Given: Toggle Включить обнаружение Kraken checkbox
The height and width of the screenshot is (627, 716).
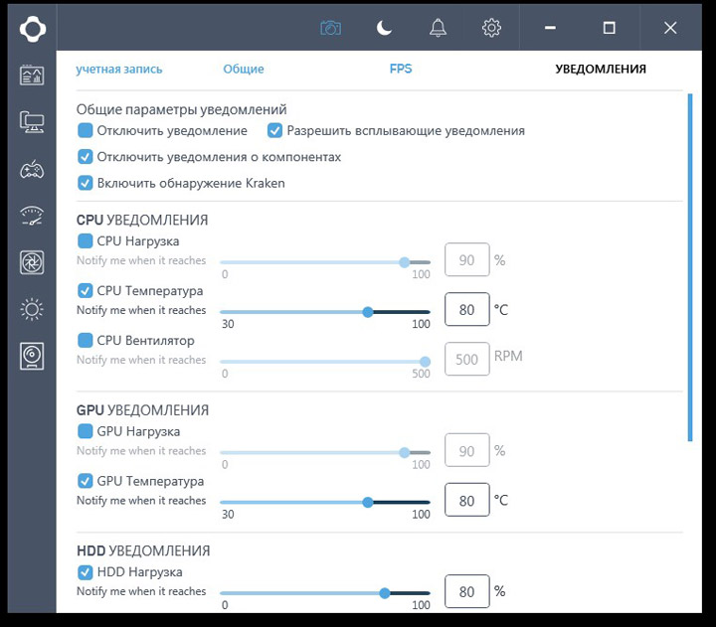Looking at the screenshot, I should [x=85, y=183].
